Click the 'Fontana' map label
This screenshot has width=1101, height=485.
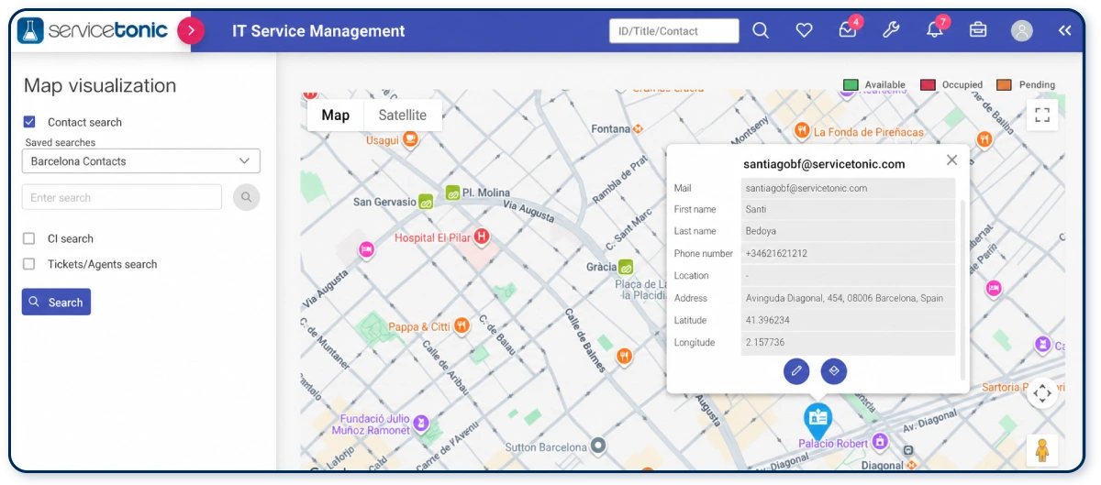point(611,129)
